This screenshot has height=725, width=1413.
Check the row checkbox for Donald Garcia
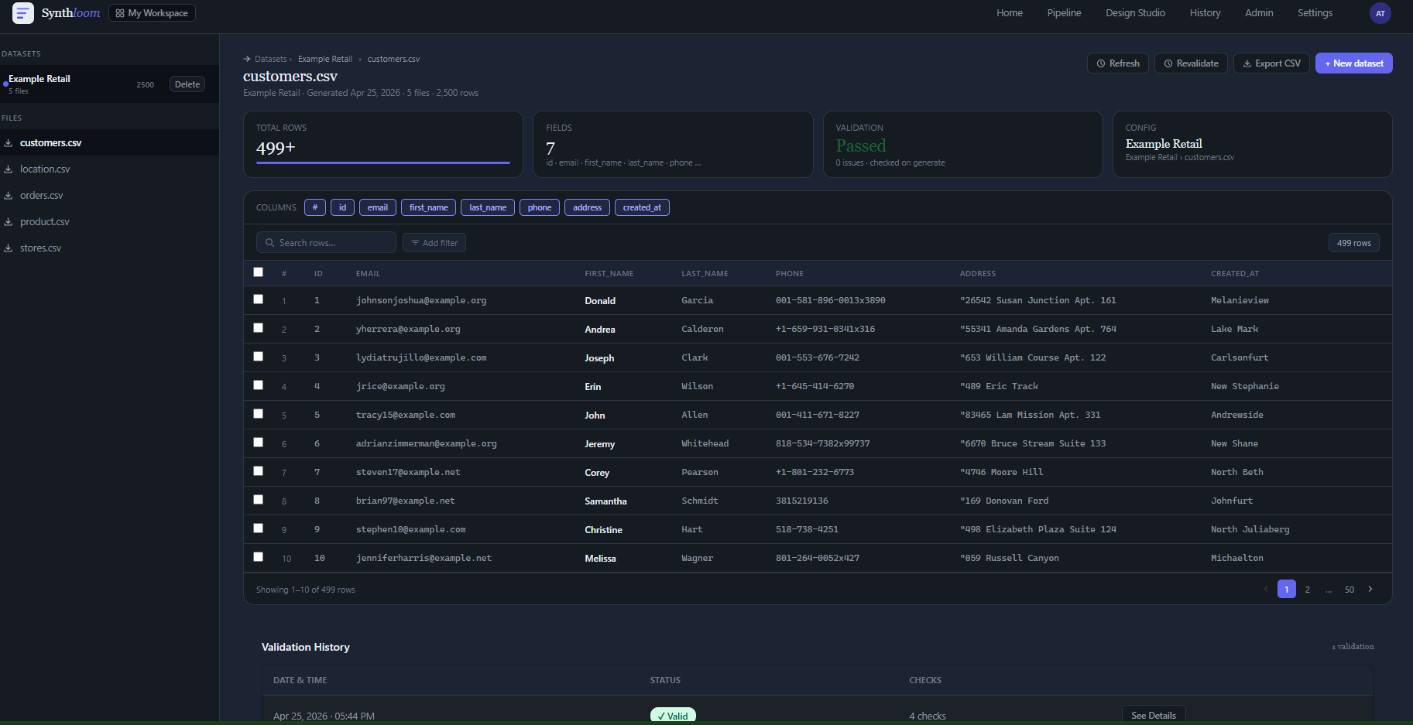point(259,299)
